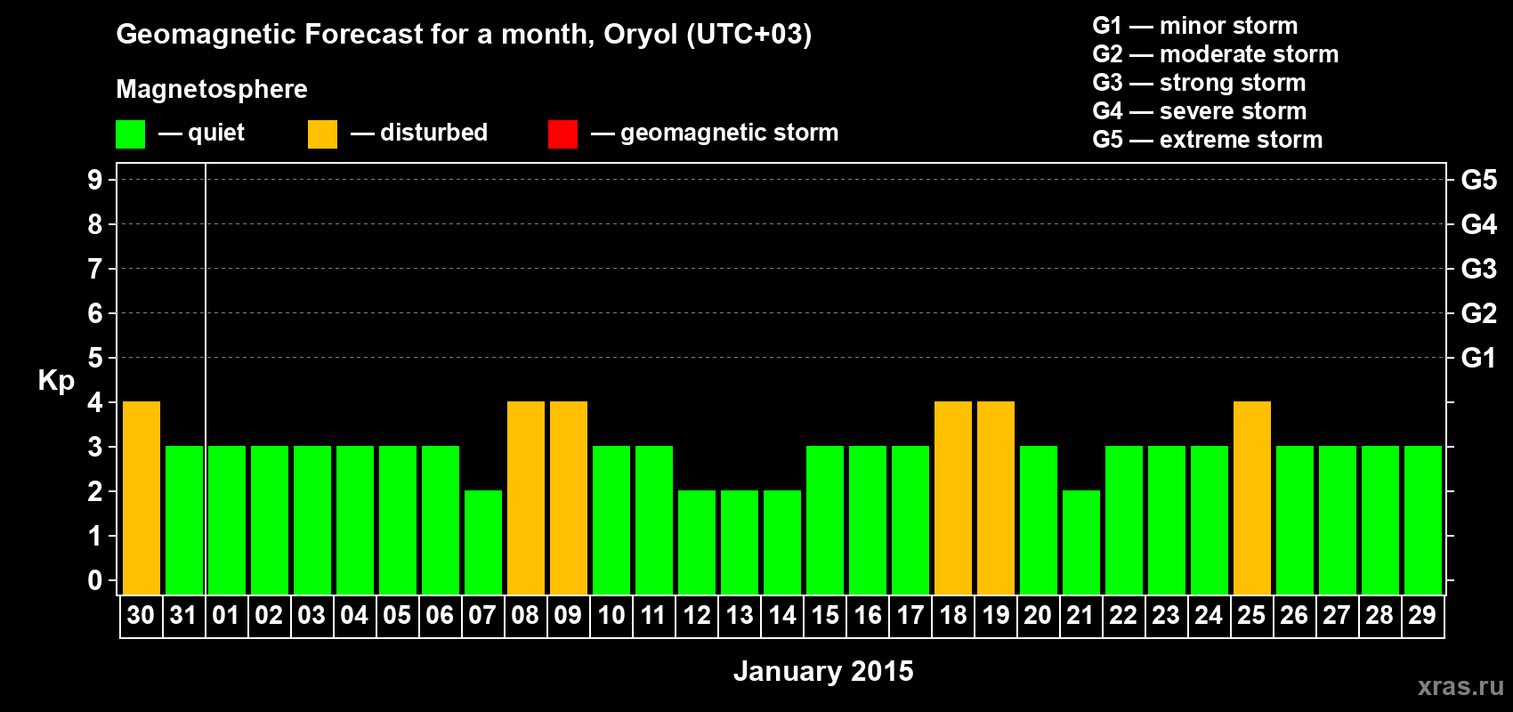
Task: Select the green bar for January 29
Action: [1423, 521]
